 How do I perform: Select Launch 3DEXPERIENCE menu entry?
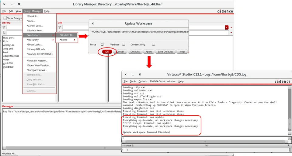39,54
